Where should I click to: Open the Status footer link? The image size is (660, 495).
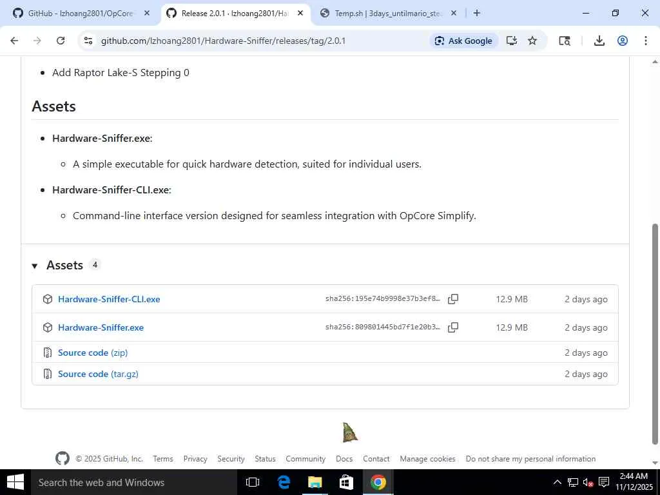pos(265,459)
